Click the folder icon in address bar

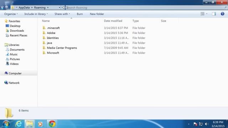tap(13, 7)
